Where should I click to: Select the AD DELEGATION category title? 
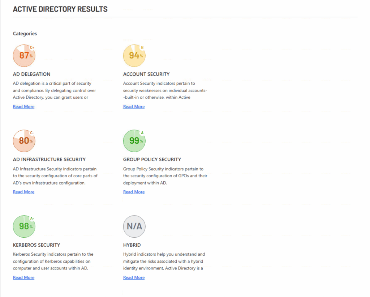(x=31, y=74)
